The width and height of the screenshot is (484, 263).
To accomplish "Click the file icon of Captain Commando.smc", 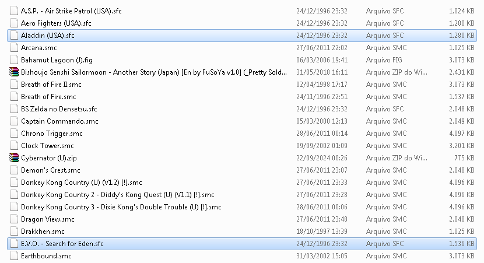I will [x=14, y=121].
